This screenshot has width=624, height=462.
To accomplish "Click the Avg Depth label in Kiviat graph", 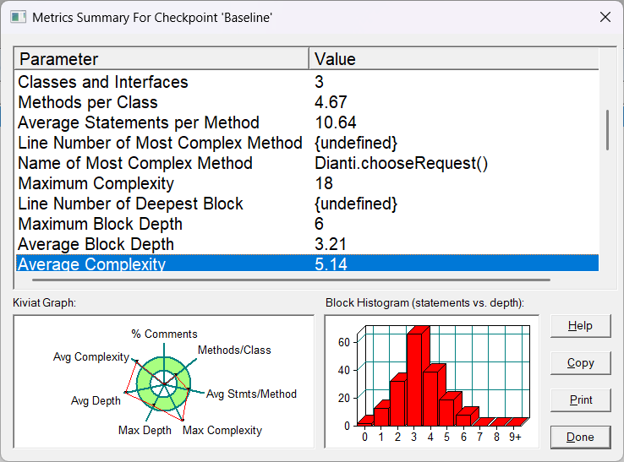I will point(96,401).
